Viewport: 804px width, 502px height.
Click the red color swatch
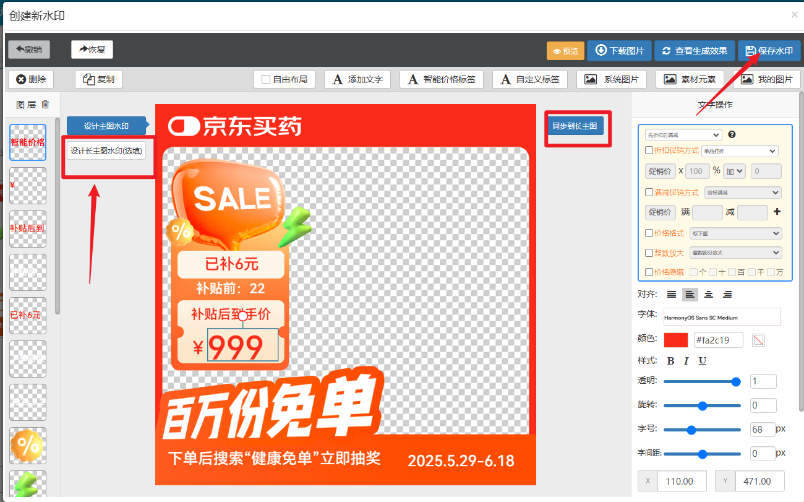pyautogui.click(x=676, y=340)
